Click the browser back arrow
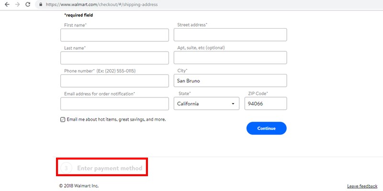 click(x=7, y=4)
